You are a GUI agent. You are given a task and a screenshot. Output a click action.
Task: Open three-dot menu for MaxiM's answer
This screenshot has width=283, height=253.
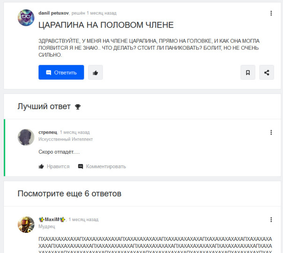[271, 220]
